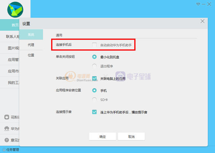Click the 花粉 club icon
The width and height of the screenshot is (215, 153).
coord(7,117)
